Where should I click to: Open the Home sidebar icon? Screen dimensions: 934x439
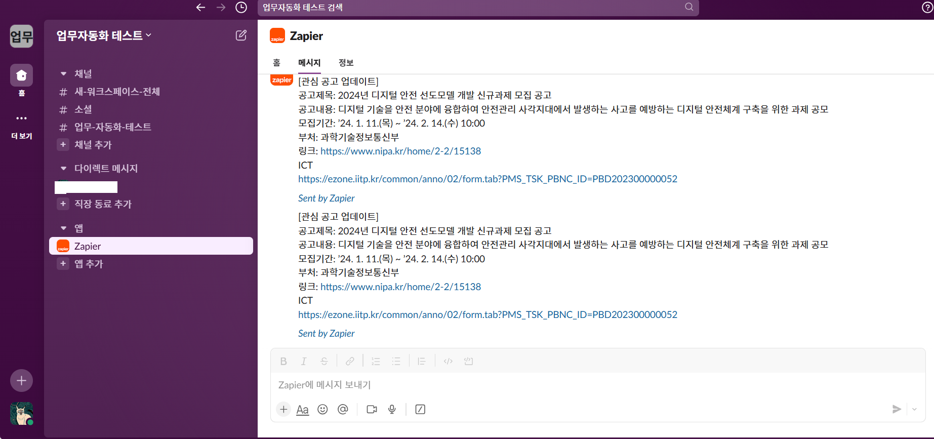pyautogui.click(x=21, y=75)
